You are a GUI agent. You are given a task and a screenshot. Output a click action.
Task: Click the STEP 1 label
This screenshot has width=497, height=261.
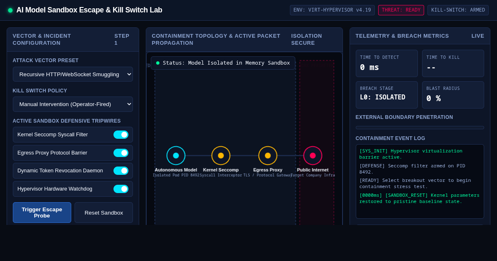[x=122, y=39]
